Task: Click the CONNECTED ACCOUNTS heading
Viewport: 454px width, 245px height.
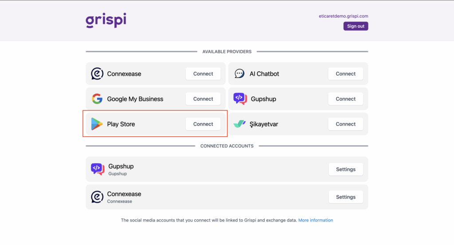Action: [x=227, y=146]
